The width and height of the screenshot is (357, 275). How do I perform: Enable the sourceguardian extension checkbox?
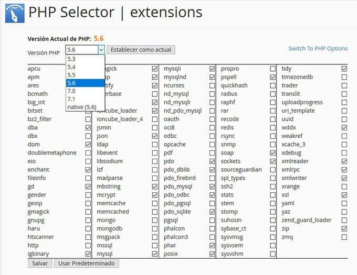click(273, 170)
